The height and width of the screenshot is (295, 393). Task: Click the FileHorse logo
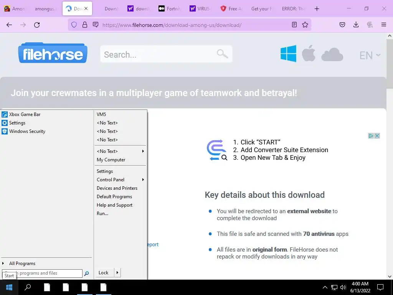[x=53, y=53]
